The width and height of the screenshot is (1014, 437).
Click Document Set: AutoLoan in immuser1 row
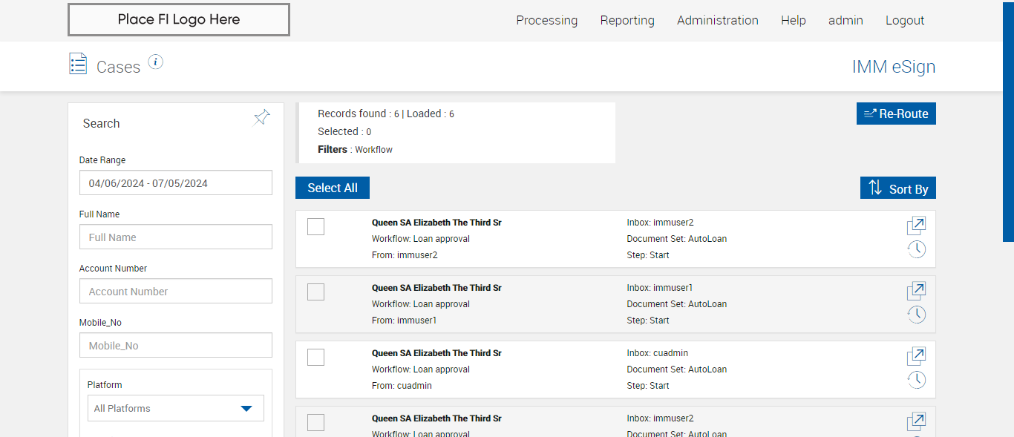pos(677,304)
